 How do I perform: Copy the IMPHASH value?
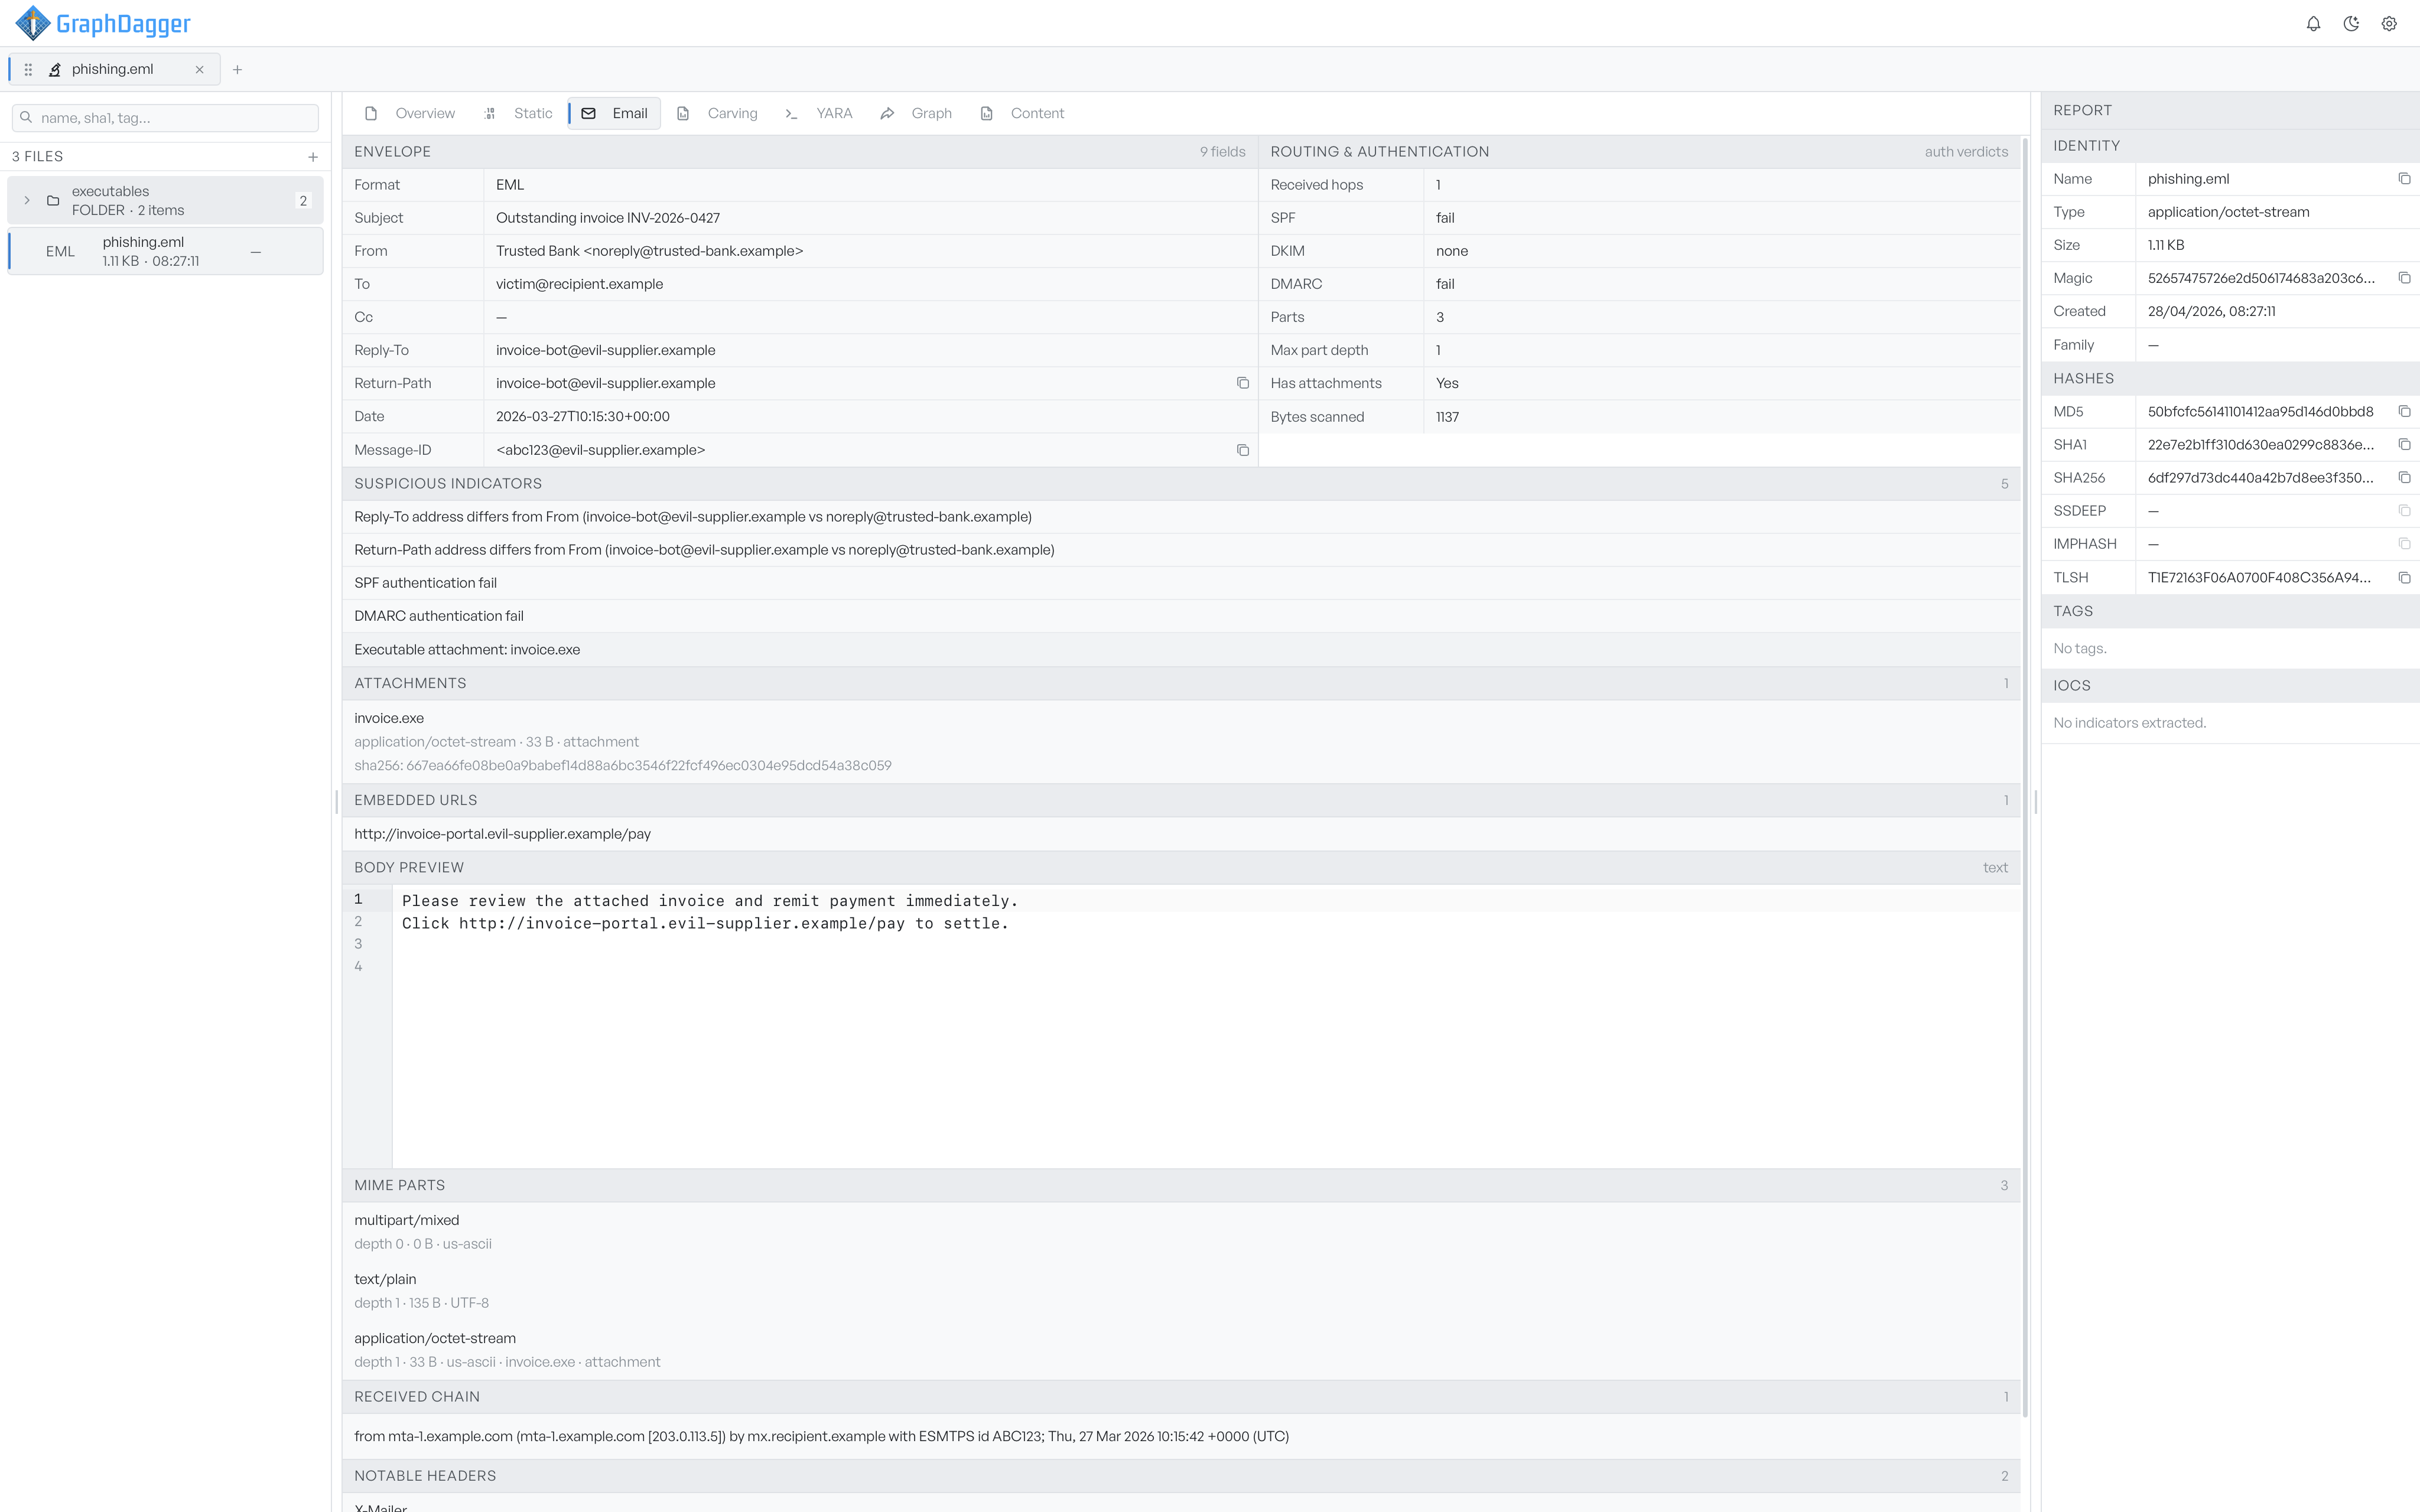[x=2404, y=544]
